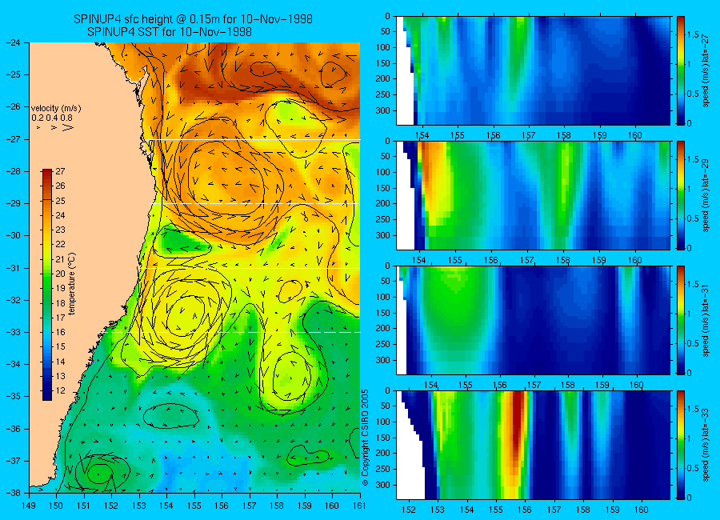Click the speed colorbar of lat=-31 panel
The height and width of the screenshot is (520, 720).
click(681, 320)
